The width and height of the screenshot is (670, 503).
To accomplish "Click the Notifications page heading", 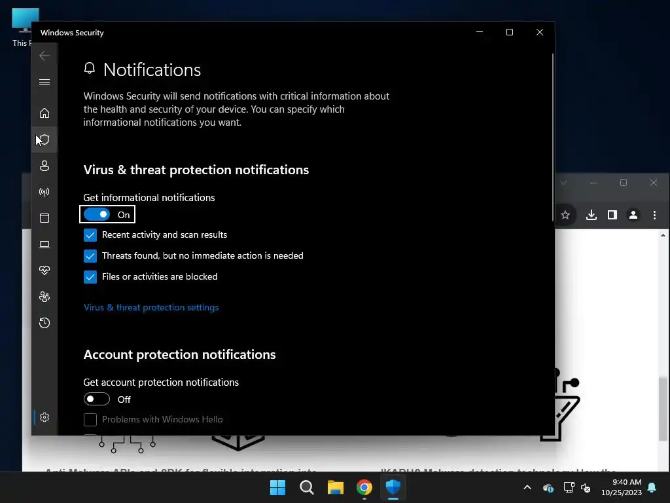I will point(152,69).
